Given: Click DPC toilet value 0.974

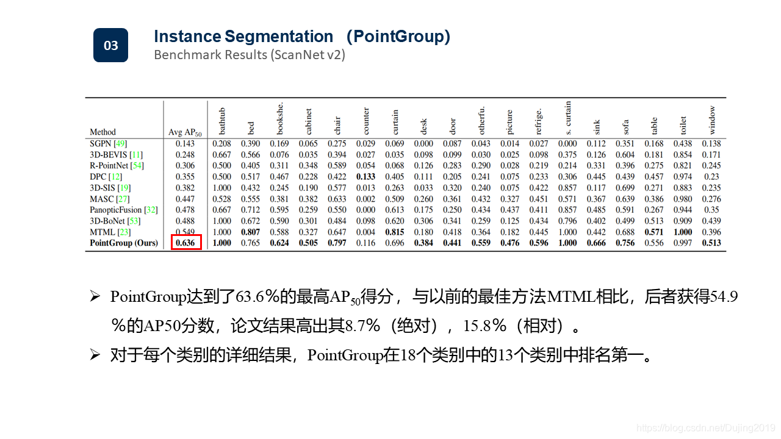Looking at the screenshot, I should (x=683, y=177).
